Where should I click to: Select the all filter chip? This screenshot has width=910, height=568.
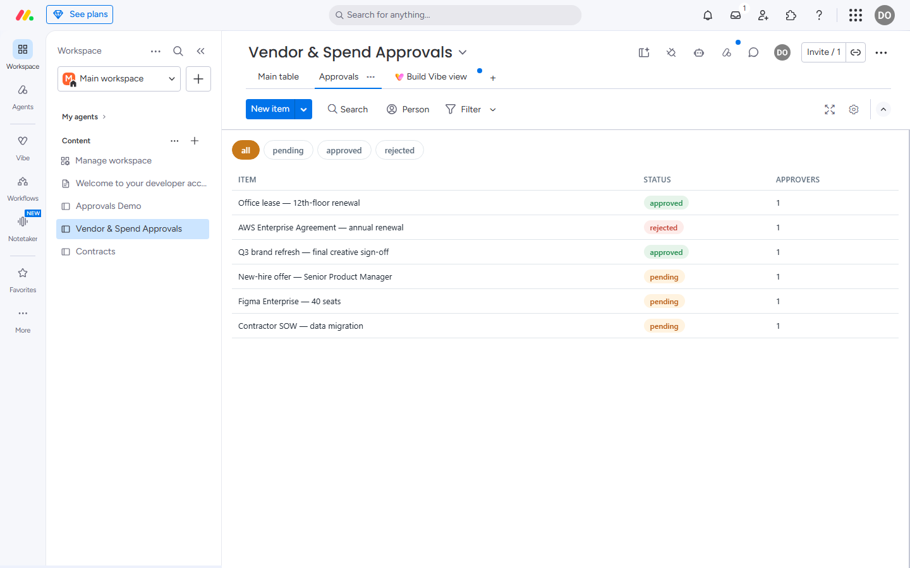pos(246,150)
